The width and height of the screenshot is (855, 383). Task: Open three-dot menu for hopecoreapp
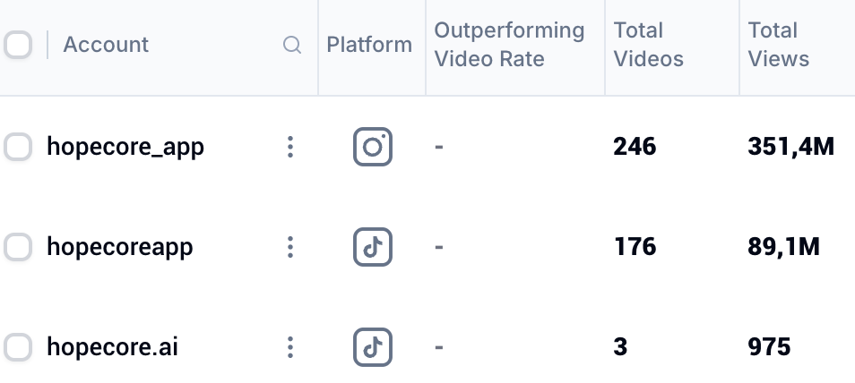click(289, 248)
